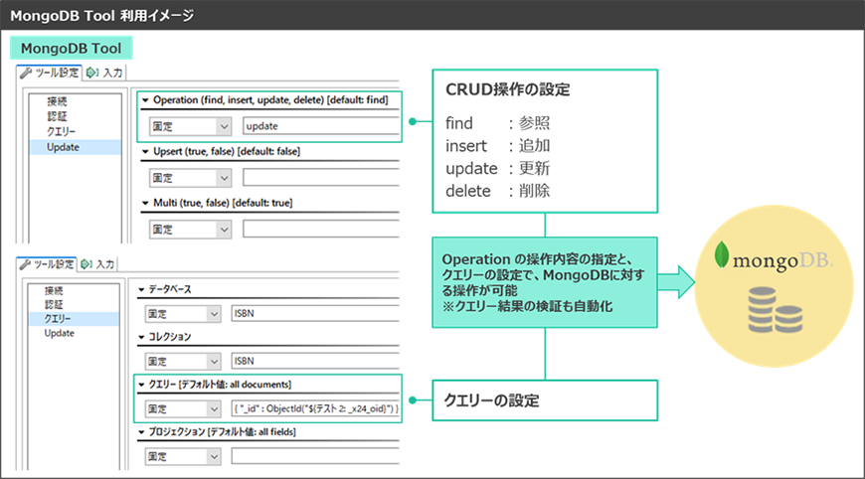Switch to lower ツール設定 tab
The width and height of the screenshot is (865, 479).
coord(47,264)
